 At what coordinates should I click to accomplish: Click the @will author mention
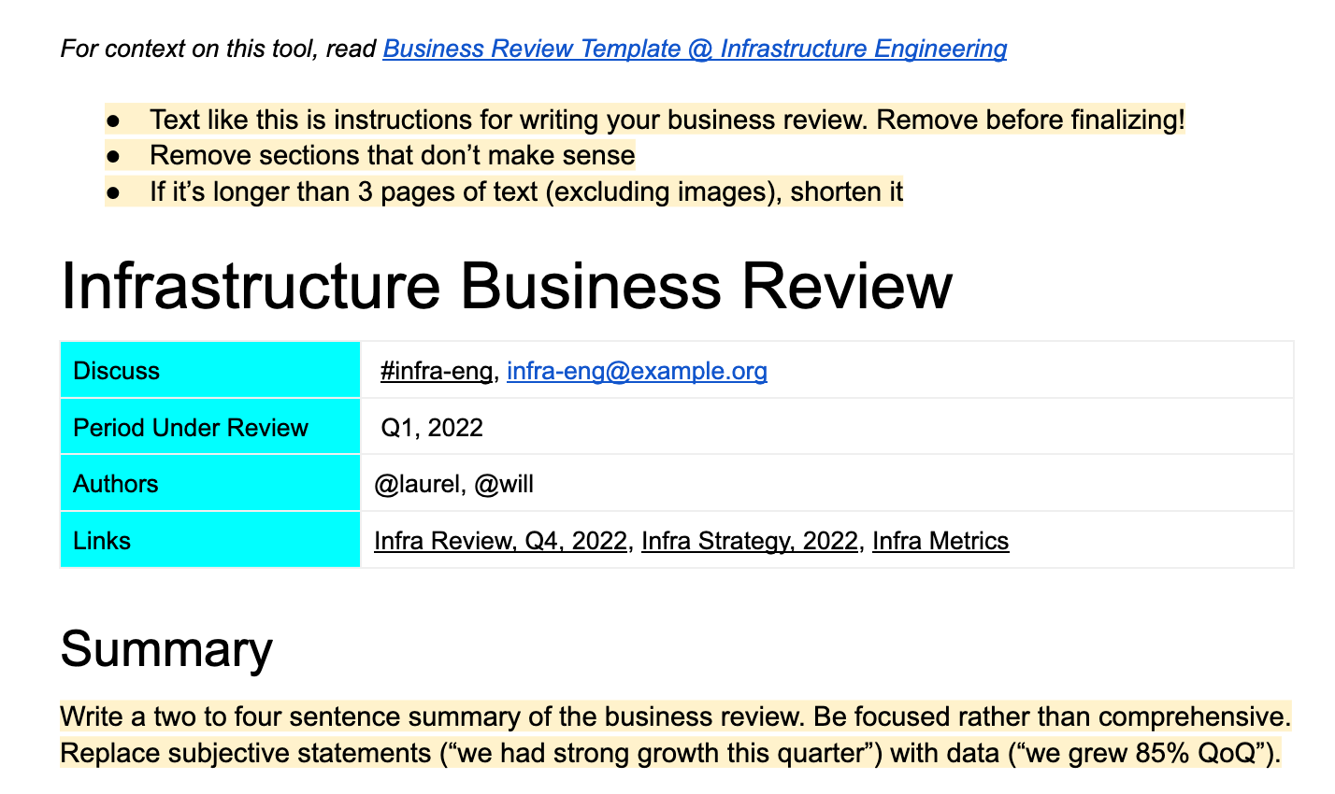[504, 484]
